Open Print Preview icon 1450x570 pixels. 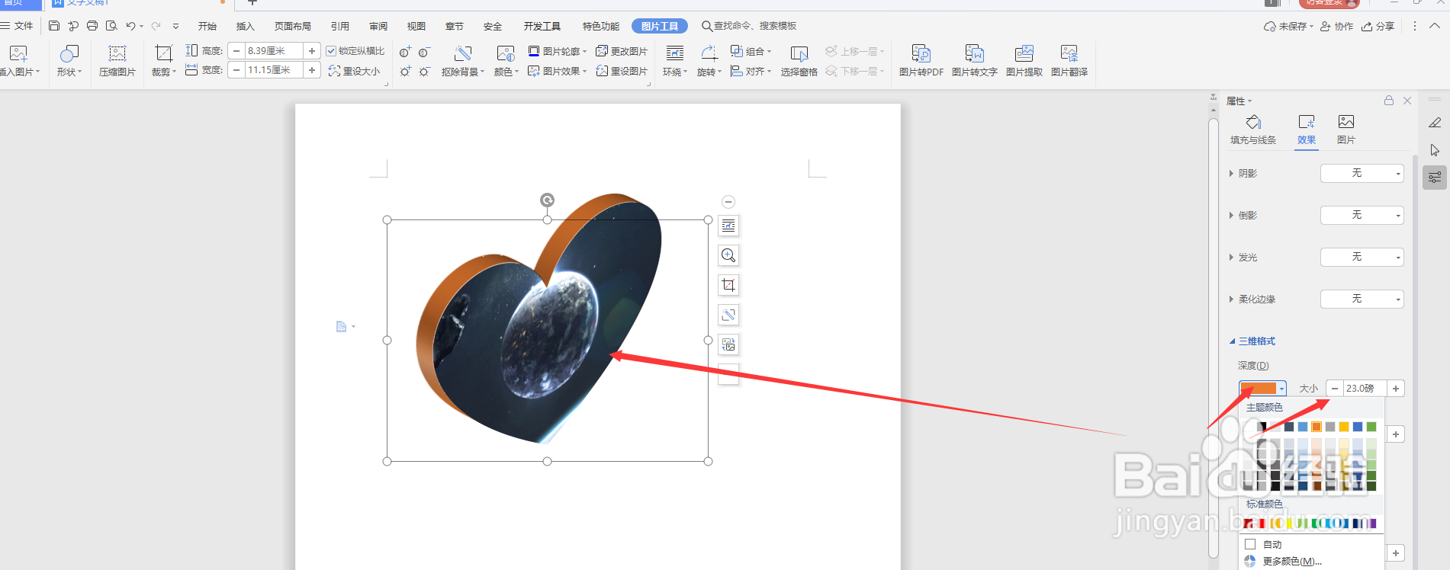(111, 26)
